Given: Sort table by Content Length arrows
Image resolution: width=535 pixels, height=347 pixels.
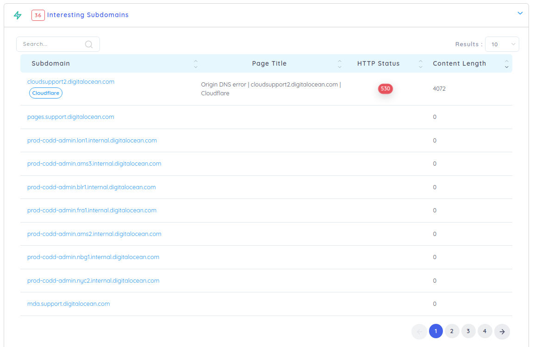Looking at the screenshot, I should pos(506,64).
